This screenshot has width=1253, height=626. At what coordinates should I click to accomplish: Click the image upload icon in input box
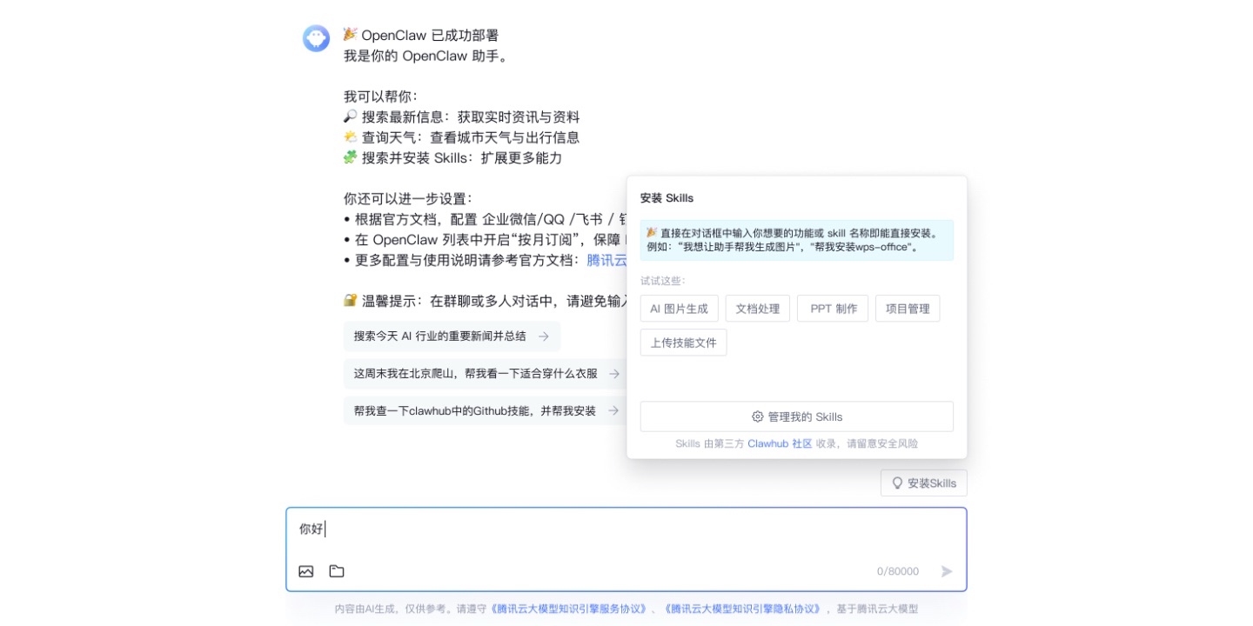[x=306, y=571]
